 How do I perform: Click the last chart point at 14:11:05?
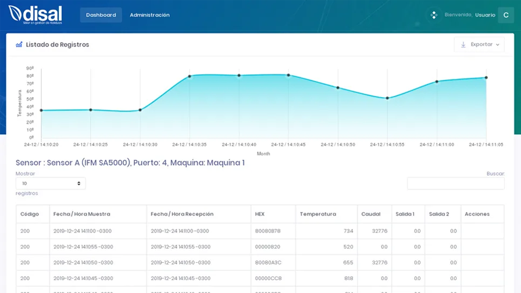click(486, 77)
